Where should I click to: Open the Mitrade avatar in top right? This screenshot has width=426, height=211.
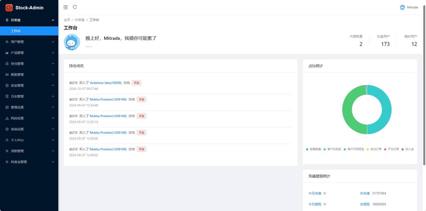coord(402,7)
